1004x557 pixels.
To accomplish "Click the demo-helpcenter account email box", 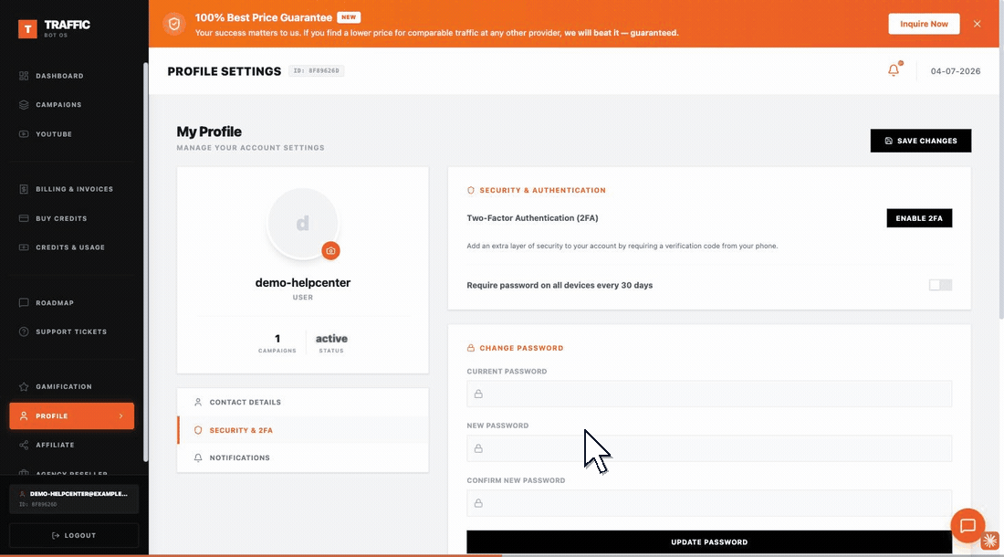I will click(x=74, y=499).
